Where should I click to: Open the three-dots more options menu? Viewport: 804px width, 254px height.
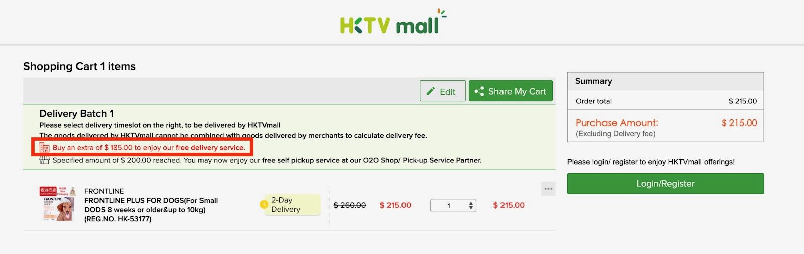pyautogui.click(x=548, y=189)
